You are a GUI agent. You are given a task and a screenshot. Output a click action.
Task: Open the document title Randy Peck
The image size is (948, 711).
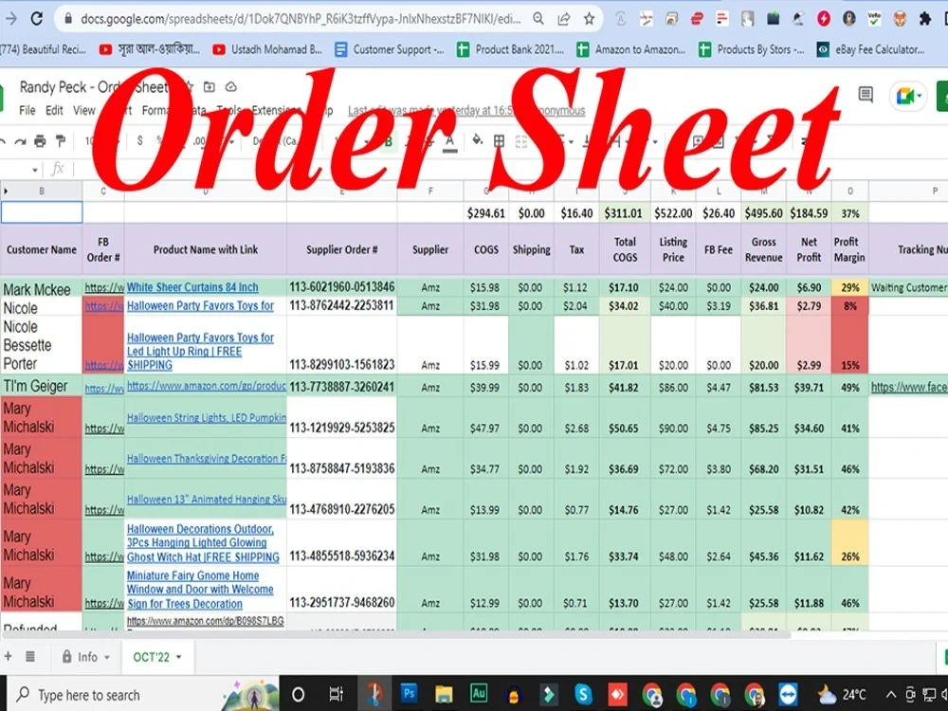pos(94,87)
